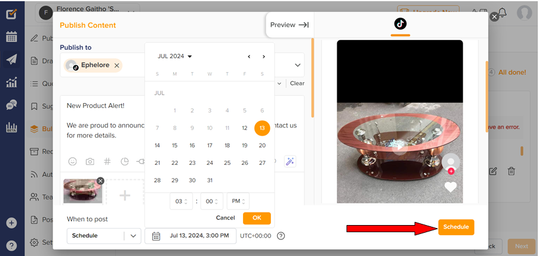Expand the Publish to accounts chevron
Viewport: 539px width, 256px height.
tap(298, 65)
